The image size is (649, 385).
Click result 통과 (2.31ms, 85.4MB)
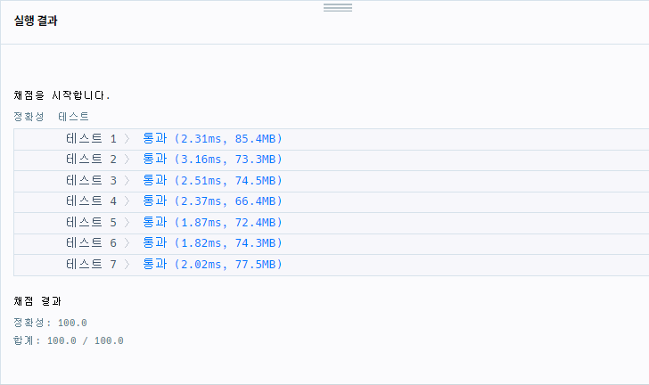point(212,138)
